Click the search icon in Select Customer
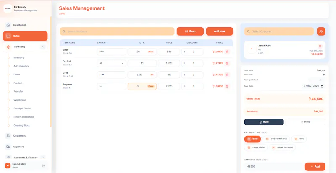Image resolution: width=336 pixels, height=173 pixels. pyautogui.click(x=248, y=31)
